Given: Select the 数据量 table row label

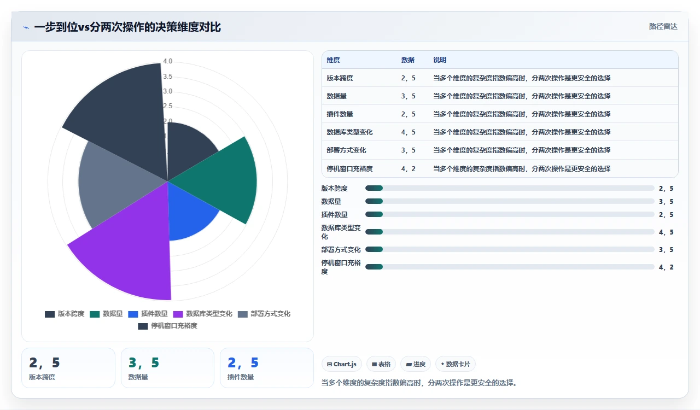Looking at the screenshot, I should [336, 96].
